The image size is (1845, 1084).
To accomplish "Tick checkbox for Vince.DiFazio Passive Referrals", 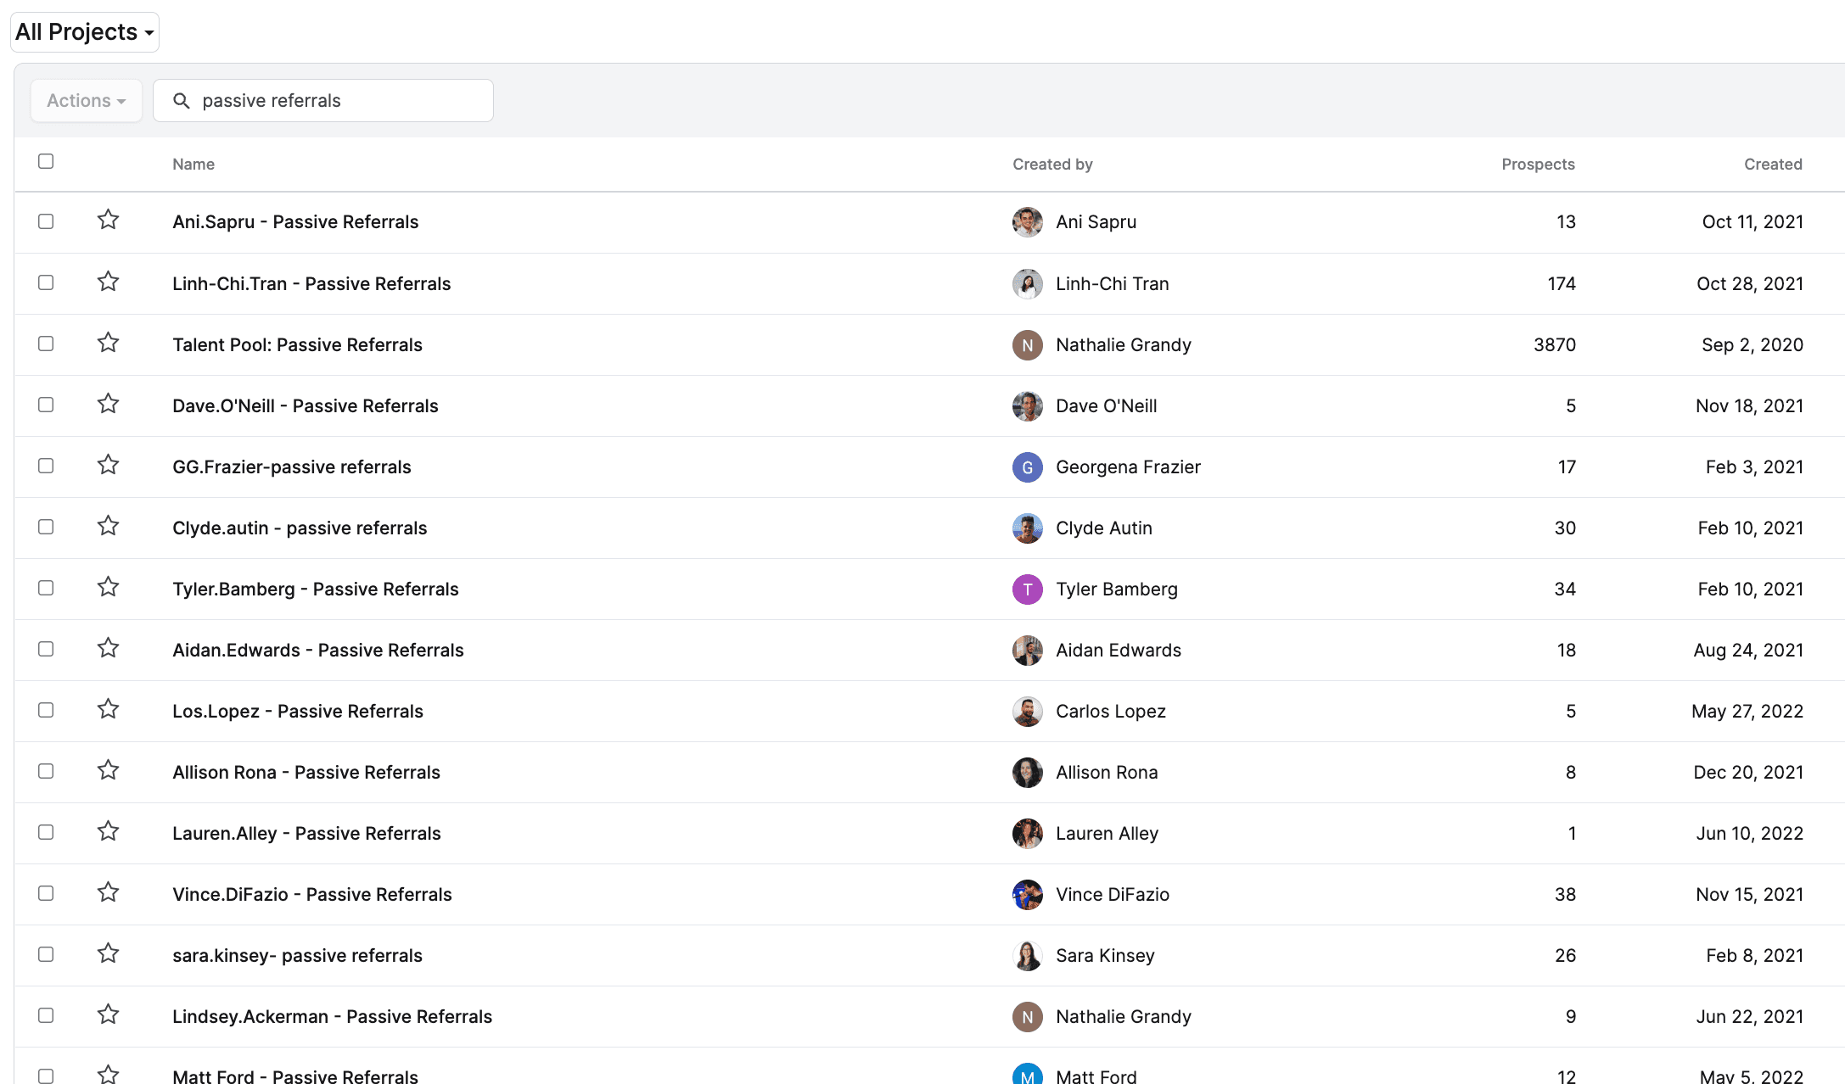I will (x=46, y=893).
